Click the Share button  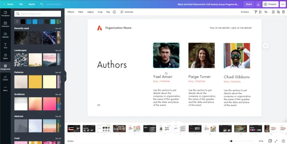(249, 4)
